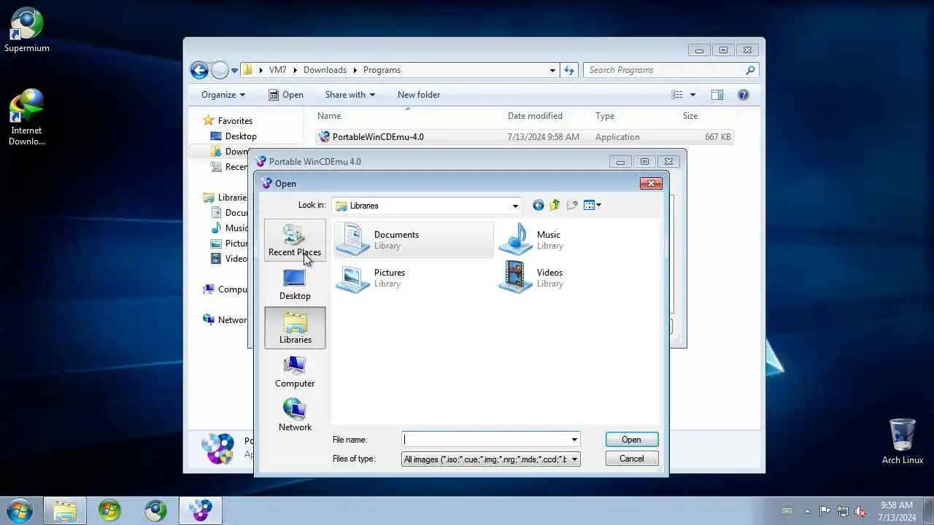Screen dimensions: 934x525
Task: Show hidden tray icons arrow
Action: tap(807, 511)
